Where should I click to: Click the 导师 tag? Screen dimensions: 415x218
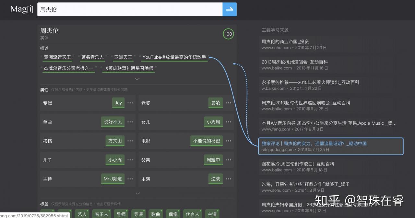click(121, 214)
